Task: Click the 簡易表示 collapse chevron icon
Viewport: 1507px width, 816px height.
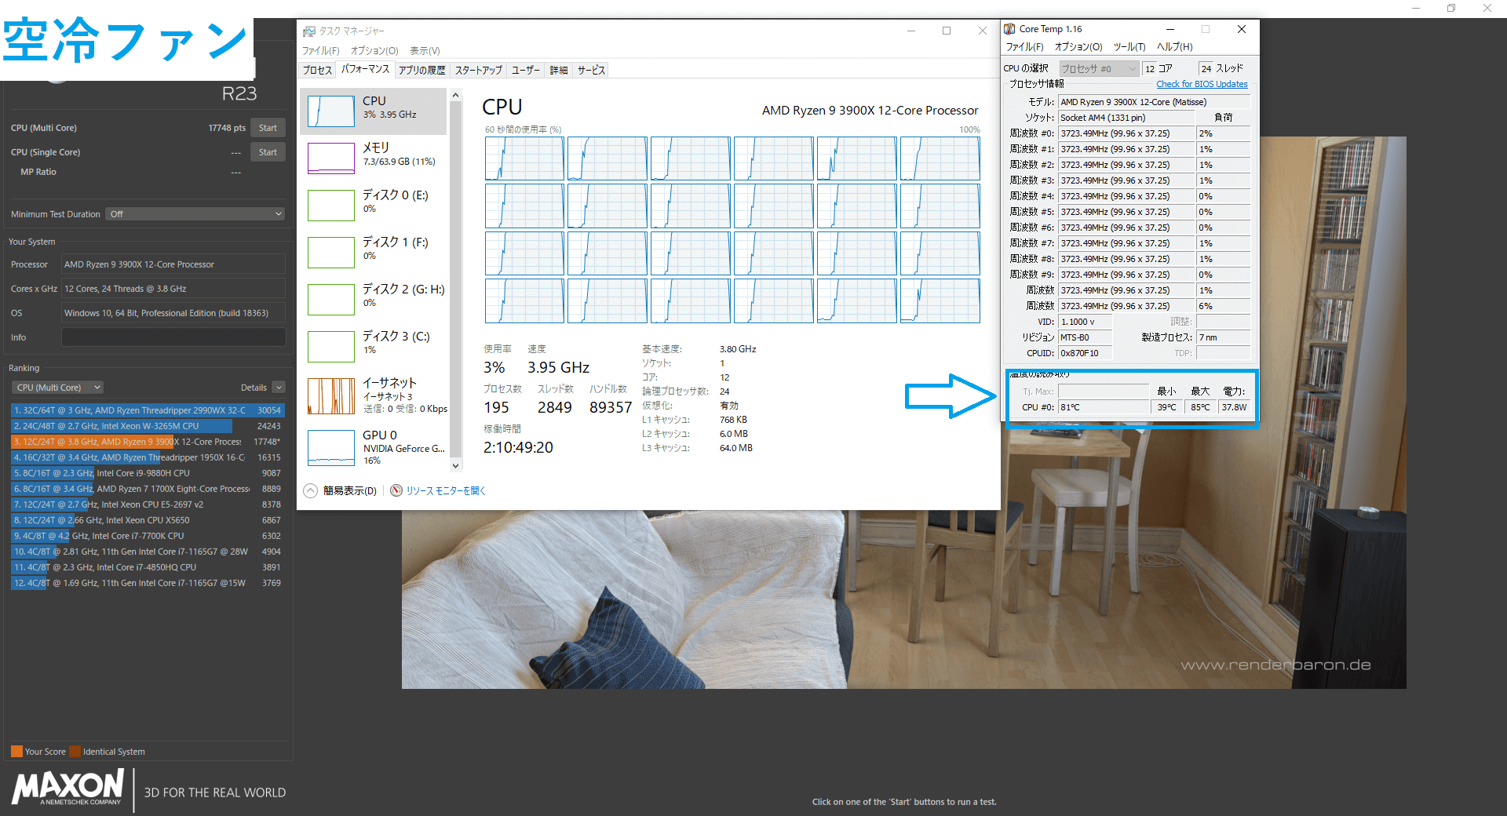Action: pyautogui.click(x=311, y=491)
